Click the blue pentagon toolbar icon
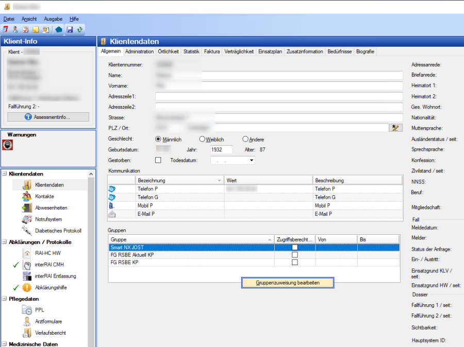Screen dimensions: 464x347 pyautogui.click(x=58, y=29)
